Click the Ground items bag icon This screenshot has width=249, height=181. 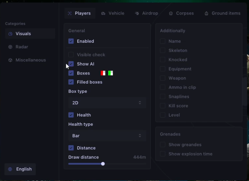(207, 13)
